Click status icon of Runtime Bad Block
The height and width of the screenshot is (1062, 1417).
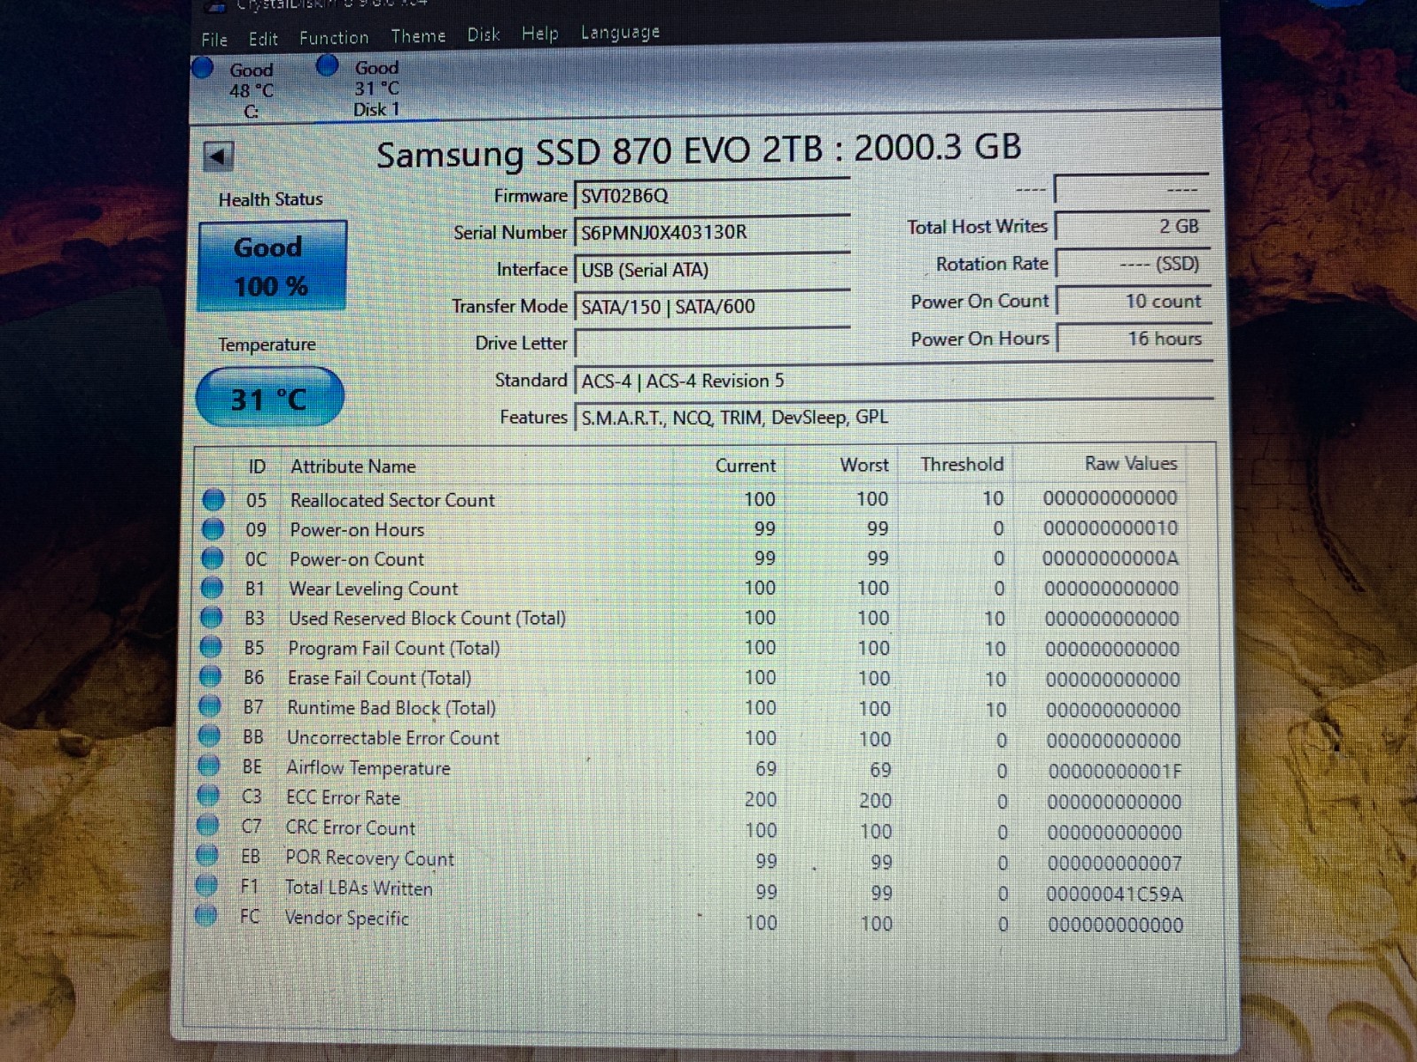(x=210, y=706)
